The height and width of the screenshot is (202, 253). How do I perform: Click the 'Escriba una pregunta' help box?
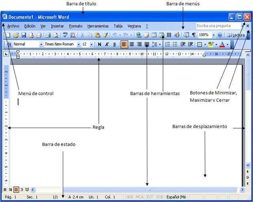(219, 26)
